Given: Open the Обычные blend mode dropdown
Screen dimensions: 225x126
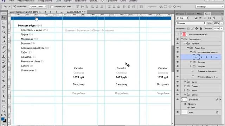Looking at the screenshot, I should click(x=191, y=23).
